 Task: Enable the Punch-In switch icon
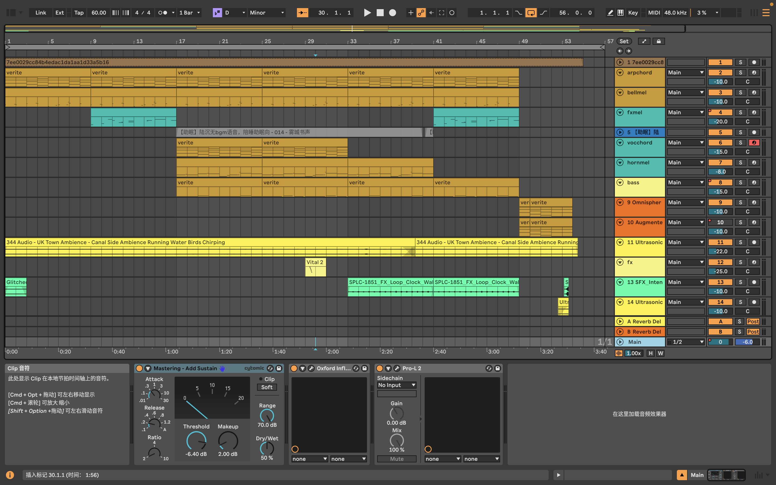click(518, 12)
